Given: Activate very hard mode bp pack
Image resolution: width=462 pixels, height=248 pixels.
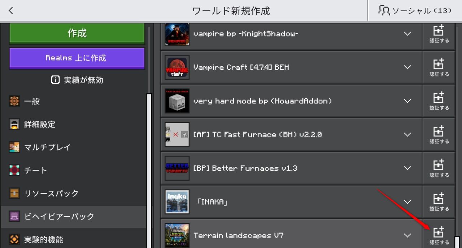Looking at the screenshot, I should [x=439, y=101].
